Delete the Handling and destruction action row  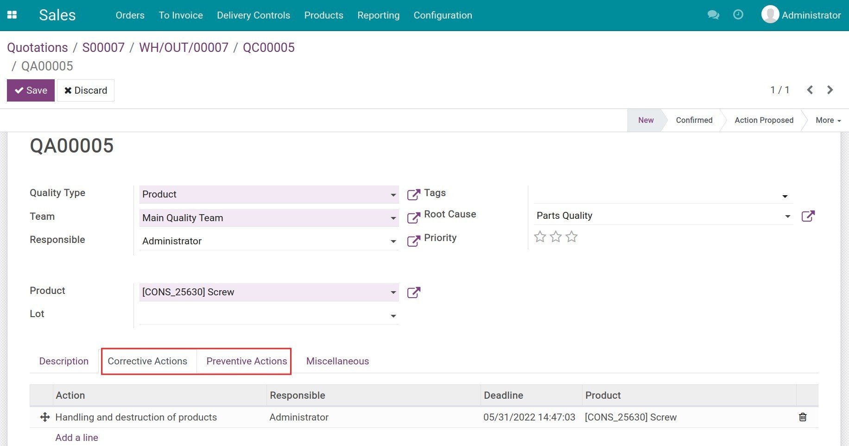click(x=803, y=417)
